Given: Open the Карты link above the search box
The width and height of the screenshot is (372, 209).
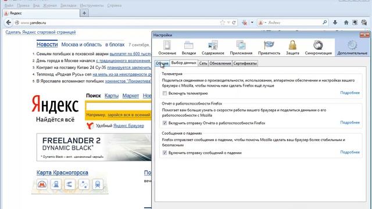Looking at the screenshot, I should [112, 96].
